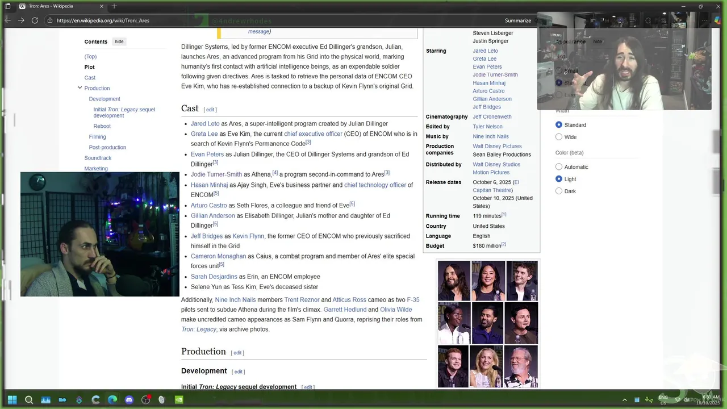The image size is (727, 409).
Task: Open the blue-gray C app in taskbar
Action: 95,400
